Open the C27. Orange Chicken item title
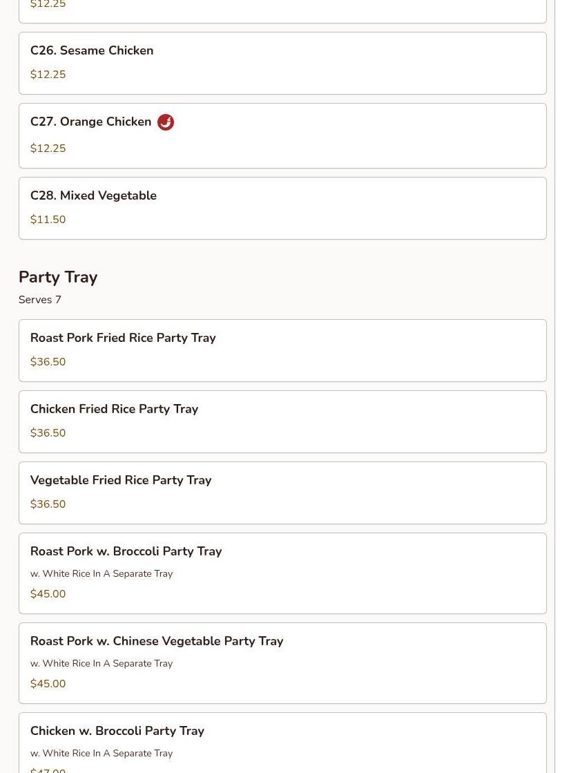This screenshot has height=773, width=569. pos(90,122)
